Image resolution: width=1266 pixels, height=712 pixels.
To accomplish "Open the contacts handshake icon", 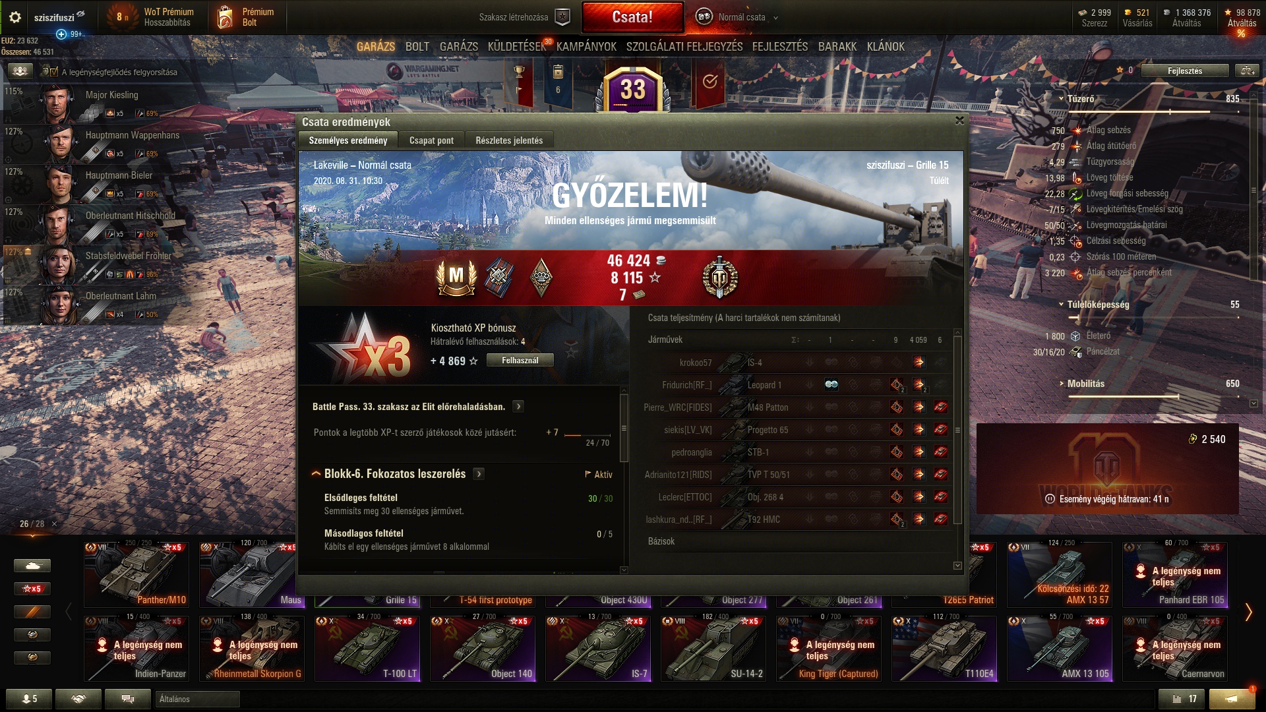I will coord(78,699).
